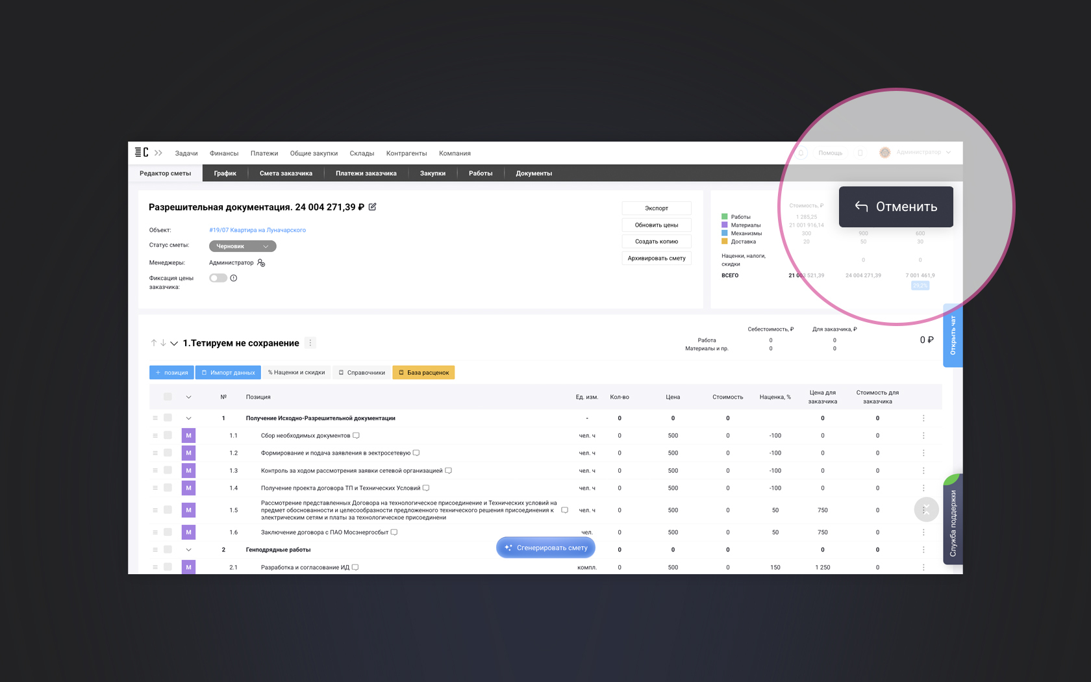Image resolution: width=1091 pixels, height=682 pixels.
Task: Click the blue "Механизмы" legend swatch
Action: pyautogui.click(x=725, y=233)
